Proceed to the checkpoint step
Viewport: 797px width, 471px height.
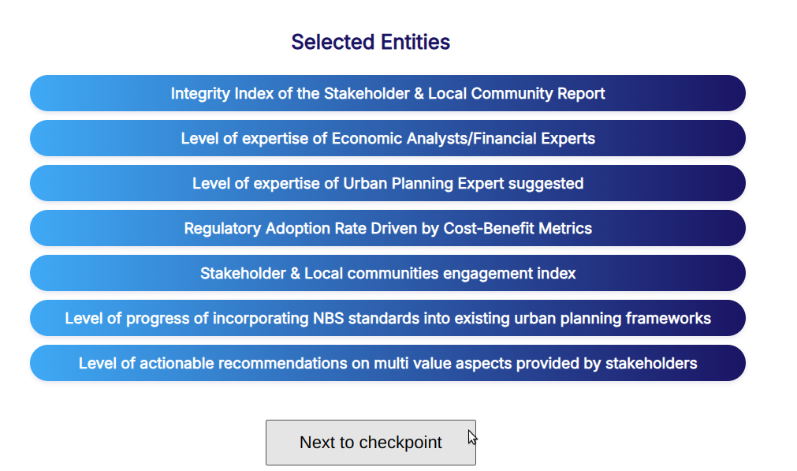point(371,443)
